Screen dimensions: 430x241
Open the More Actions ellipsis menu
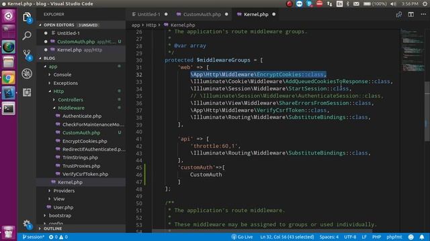(423, 14)
